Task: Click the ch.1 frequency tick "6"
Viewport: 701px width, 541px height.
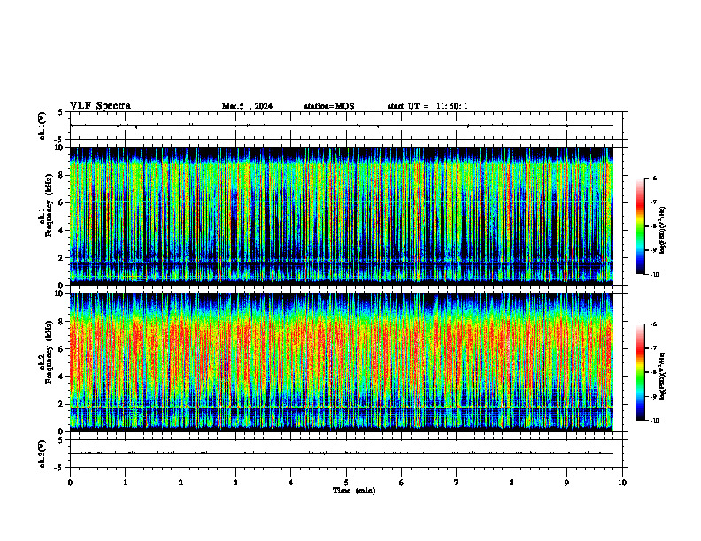Action: click(62, 202)
